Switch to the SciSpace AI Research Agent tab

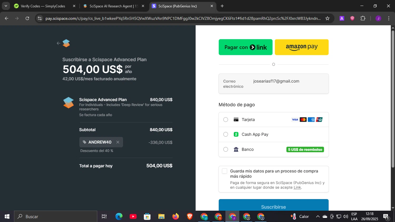coord(113,6)
